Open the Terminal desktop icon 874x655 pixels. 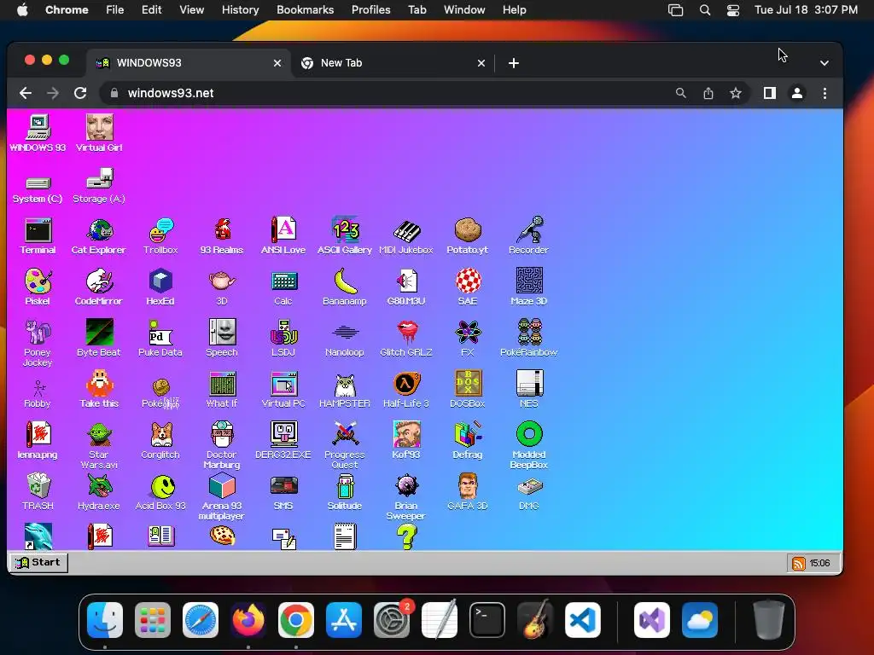click(38, 236)
